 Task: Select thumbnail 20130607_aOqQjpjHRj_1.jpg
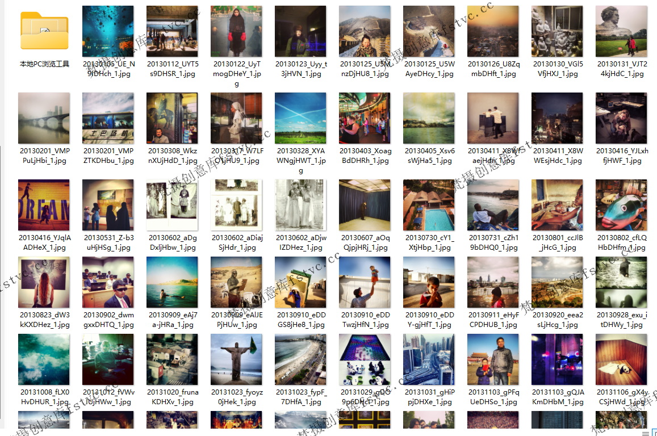(365, 205)
